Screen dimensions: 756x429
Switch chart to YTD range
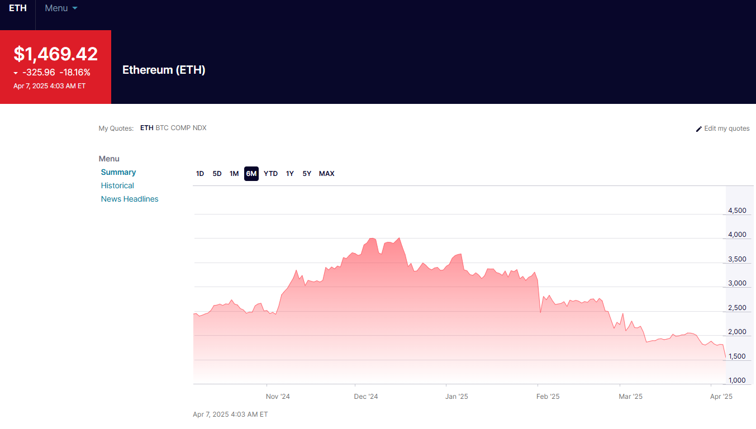click(x=270, y=174)
